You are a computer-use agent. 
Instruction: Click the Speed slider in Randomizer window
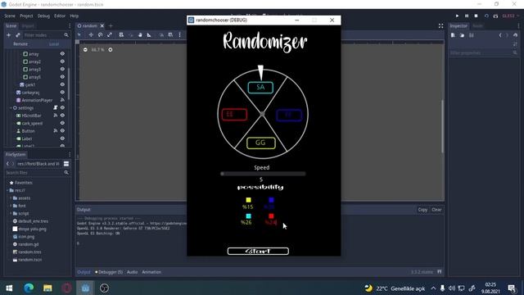tap(263, 174)
